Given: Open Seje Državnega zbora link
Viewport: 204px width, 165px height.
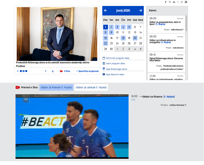Looking at the screenshot, I should coord(116,69).
